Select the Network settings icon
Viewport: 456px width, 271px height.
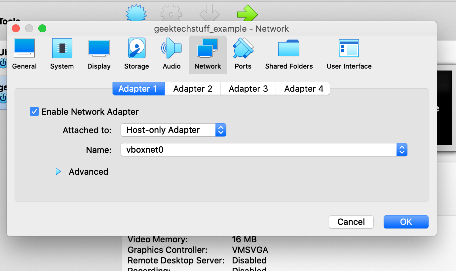(x=208, y=53)
